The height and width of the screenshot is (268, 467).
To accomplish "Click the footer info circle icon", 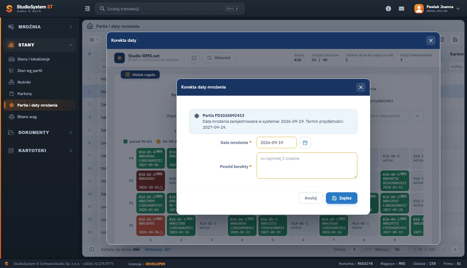I will [92, 249].
